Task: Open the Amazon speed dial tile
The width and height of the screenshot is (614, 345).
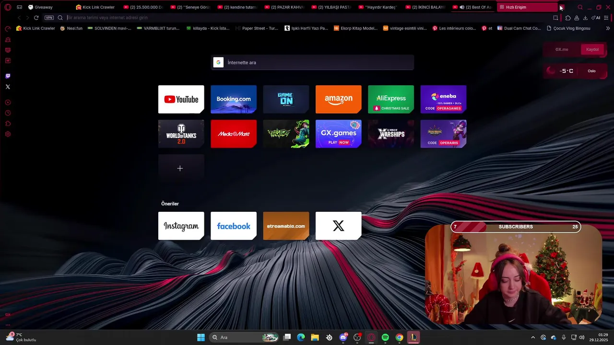Action: point(339,99)
